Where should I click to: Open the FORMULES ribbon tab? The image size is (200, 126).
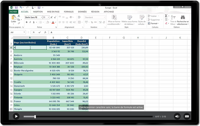click(69, 12)
